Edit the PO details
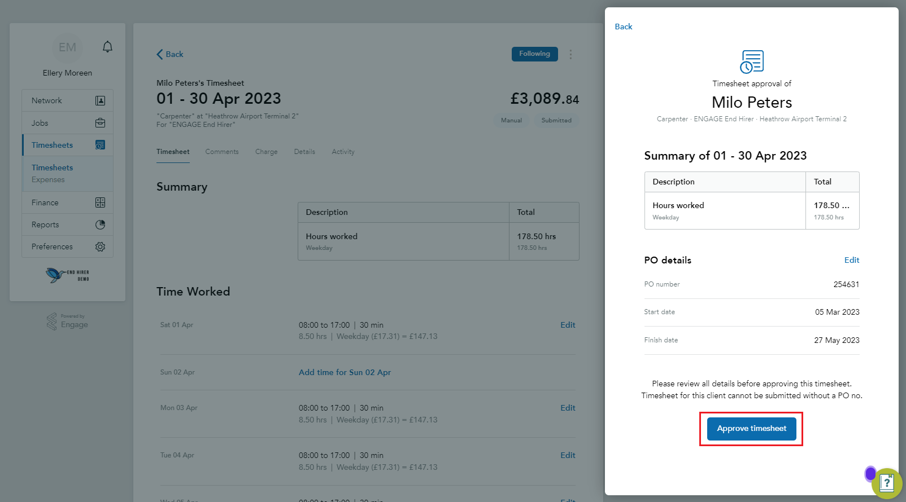The height and width of the screenshot is (502, 906). pyautogui.click(x=852, y=260)
